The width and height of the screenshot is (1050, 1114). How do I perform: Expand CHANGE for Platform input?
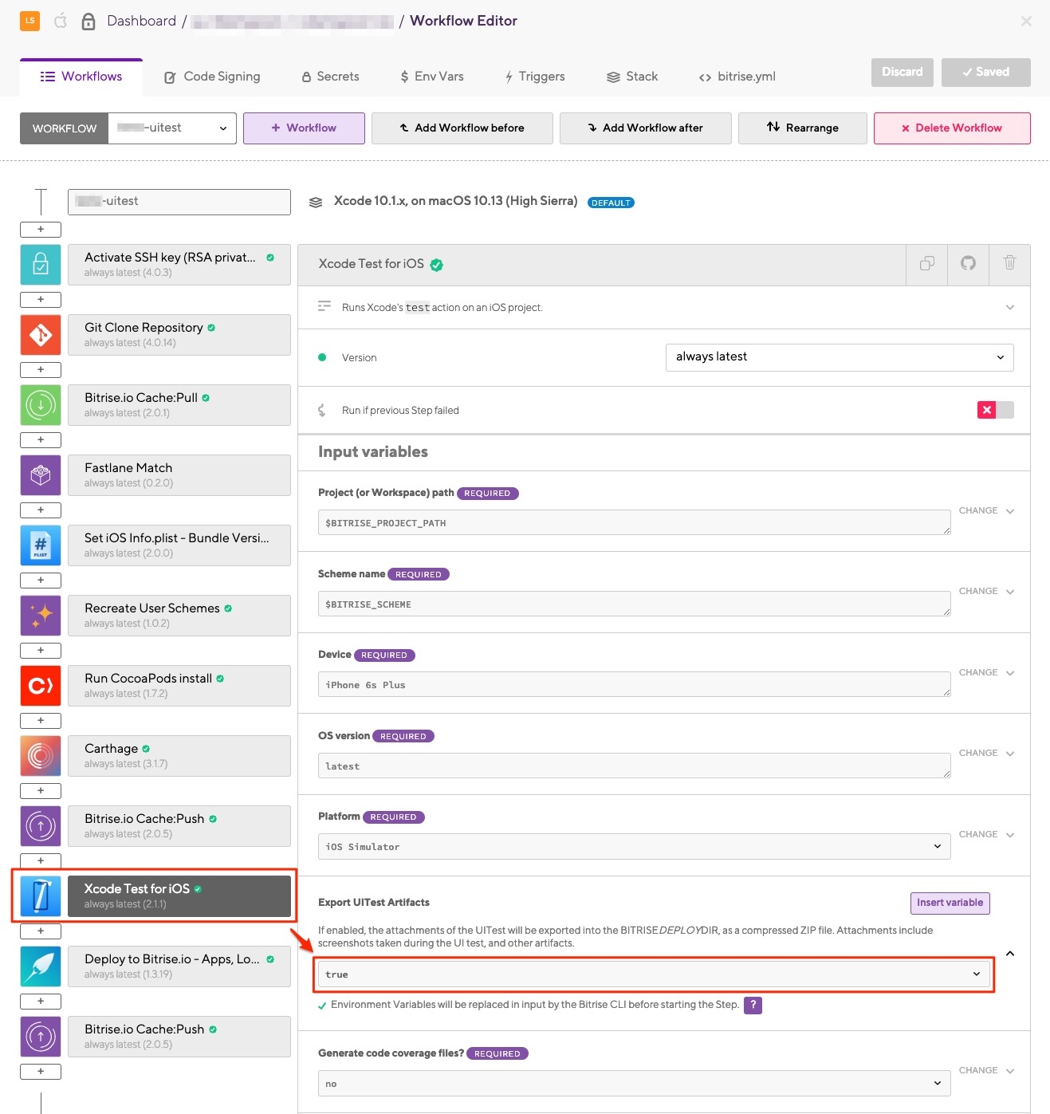point(986,835)
